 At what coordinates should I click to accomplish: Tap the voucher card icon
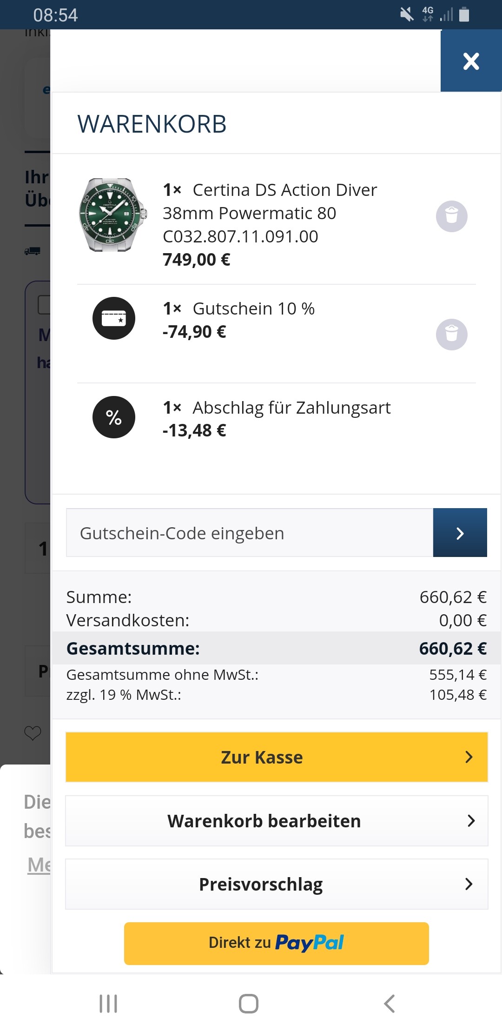coord(114,318)
